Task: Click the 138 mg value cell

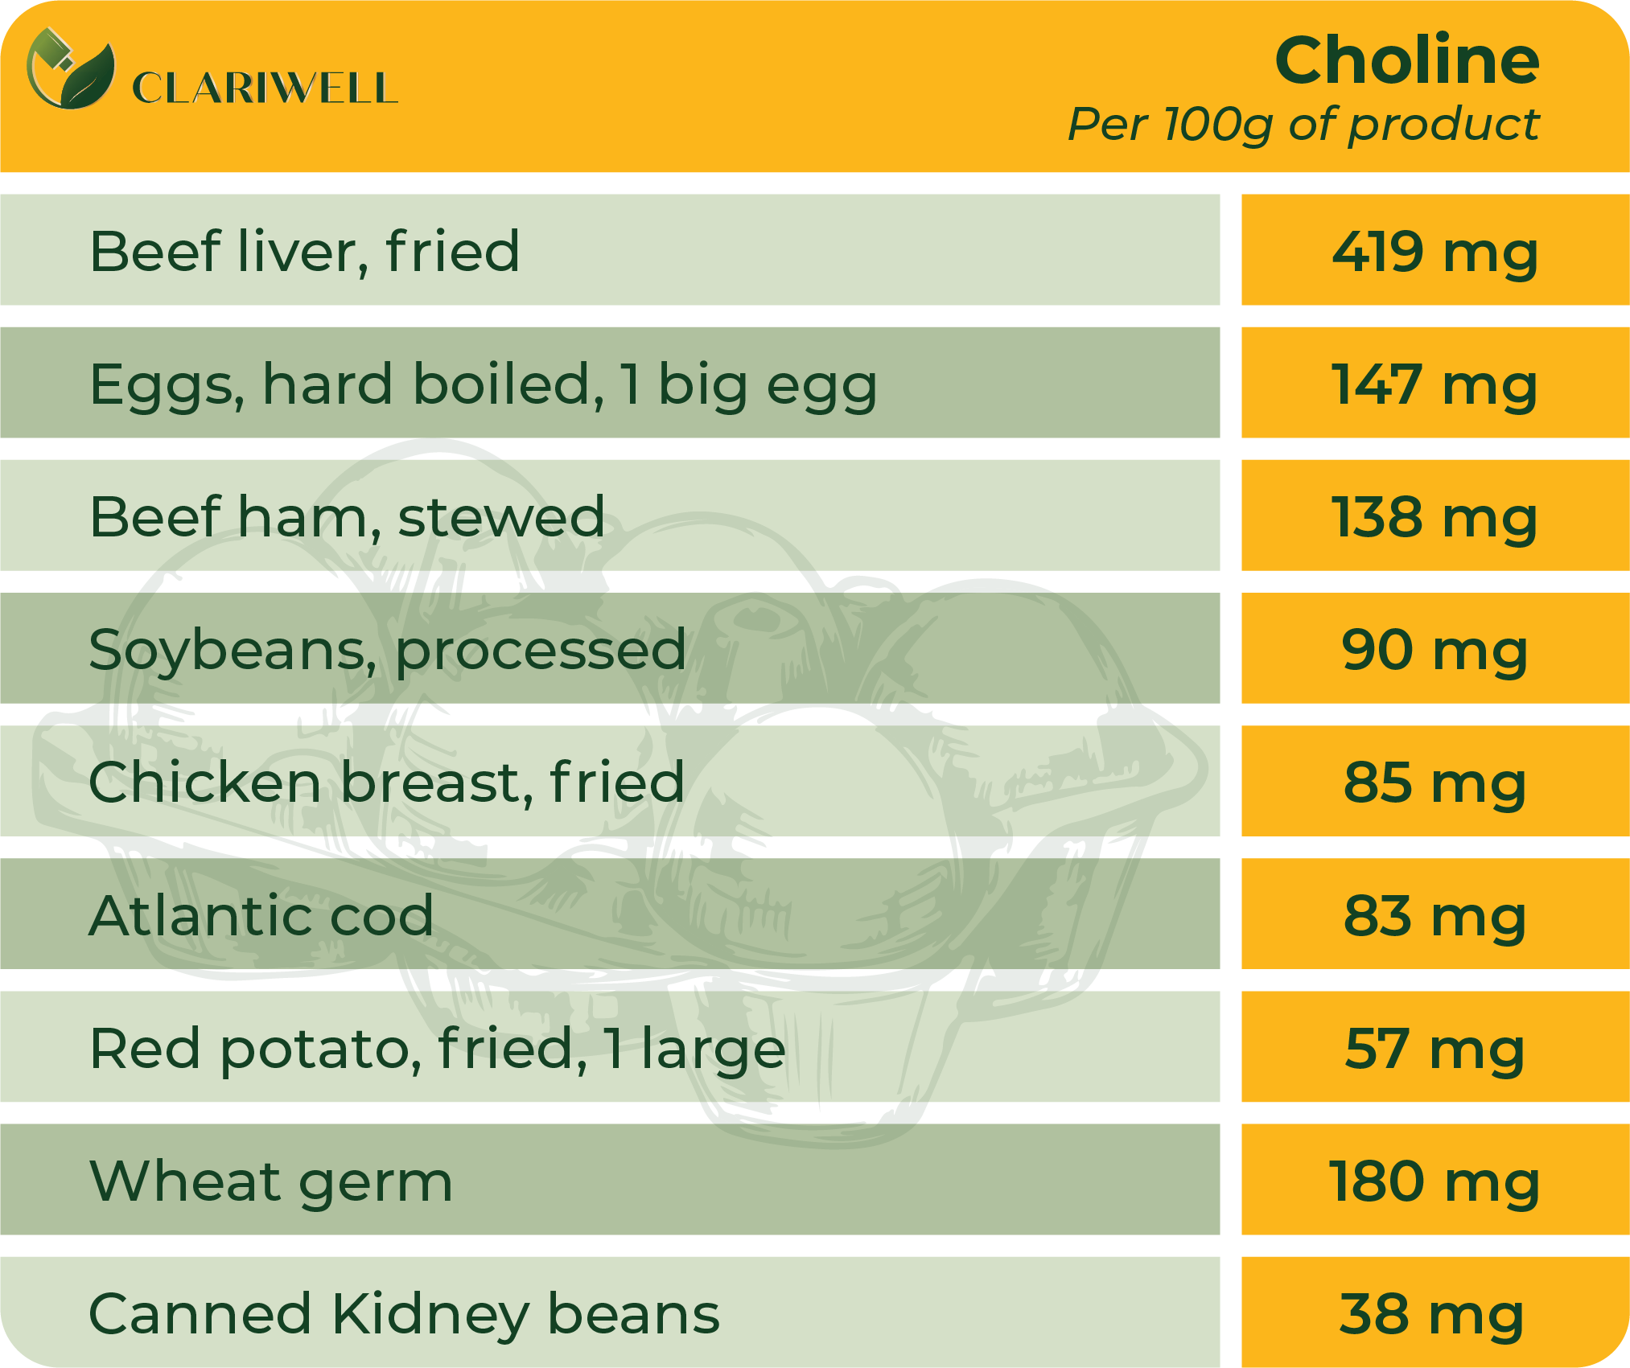Action: point(1435,516)
